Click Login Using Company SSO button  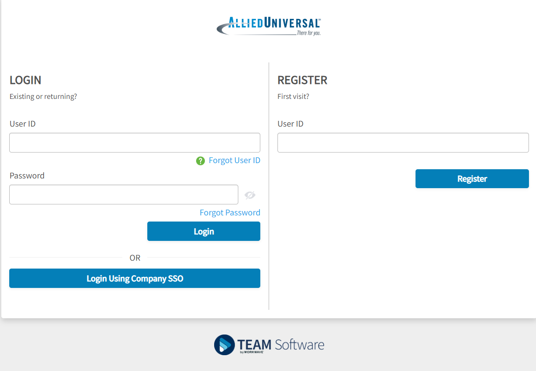[135, 278]
